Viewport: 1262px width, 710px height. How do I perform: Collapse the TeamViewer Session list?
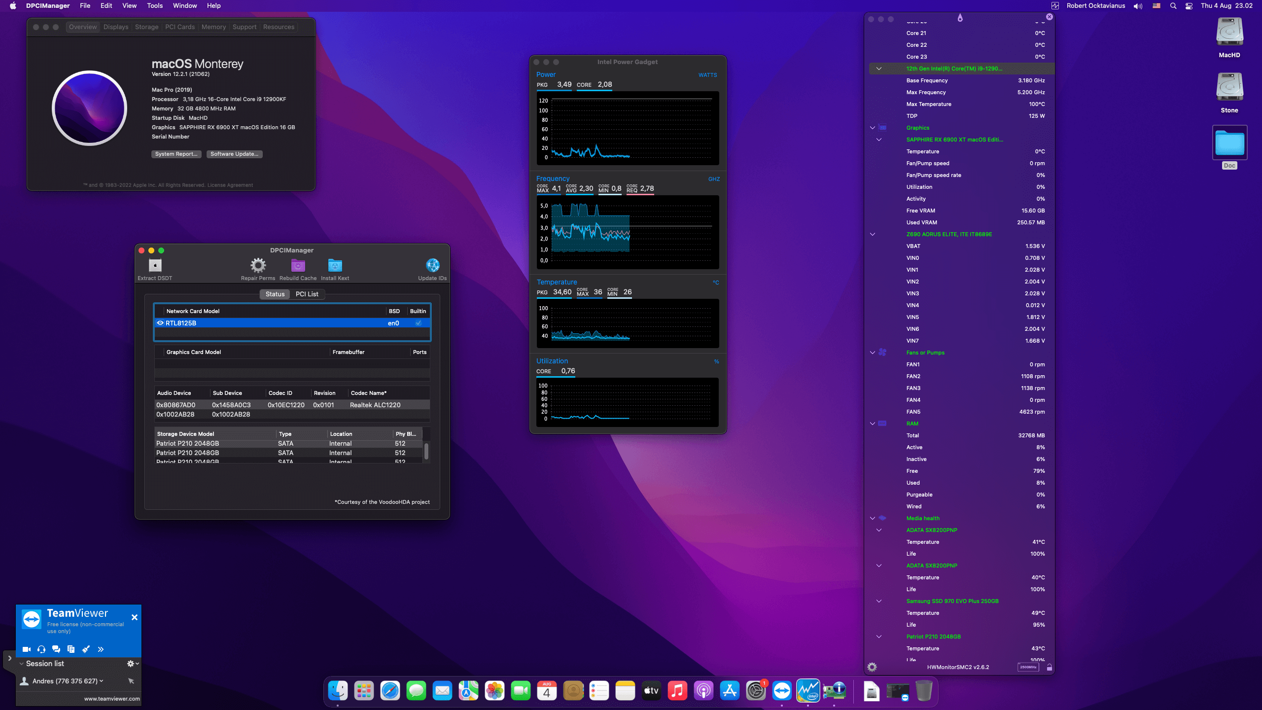tap(21, 664)
